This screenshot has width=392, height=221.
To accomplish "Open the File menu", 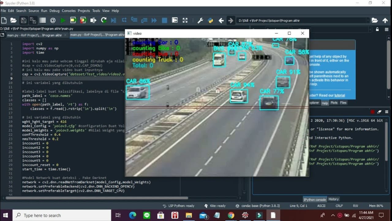I will click(3, 11).
